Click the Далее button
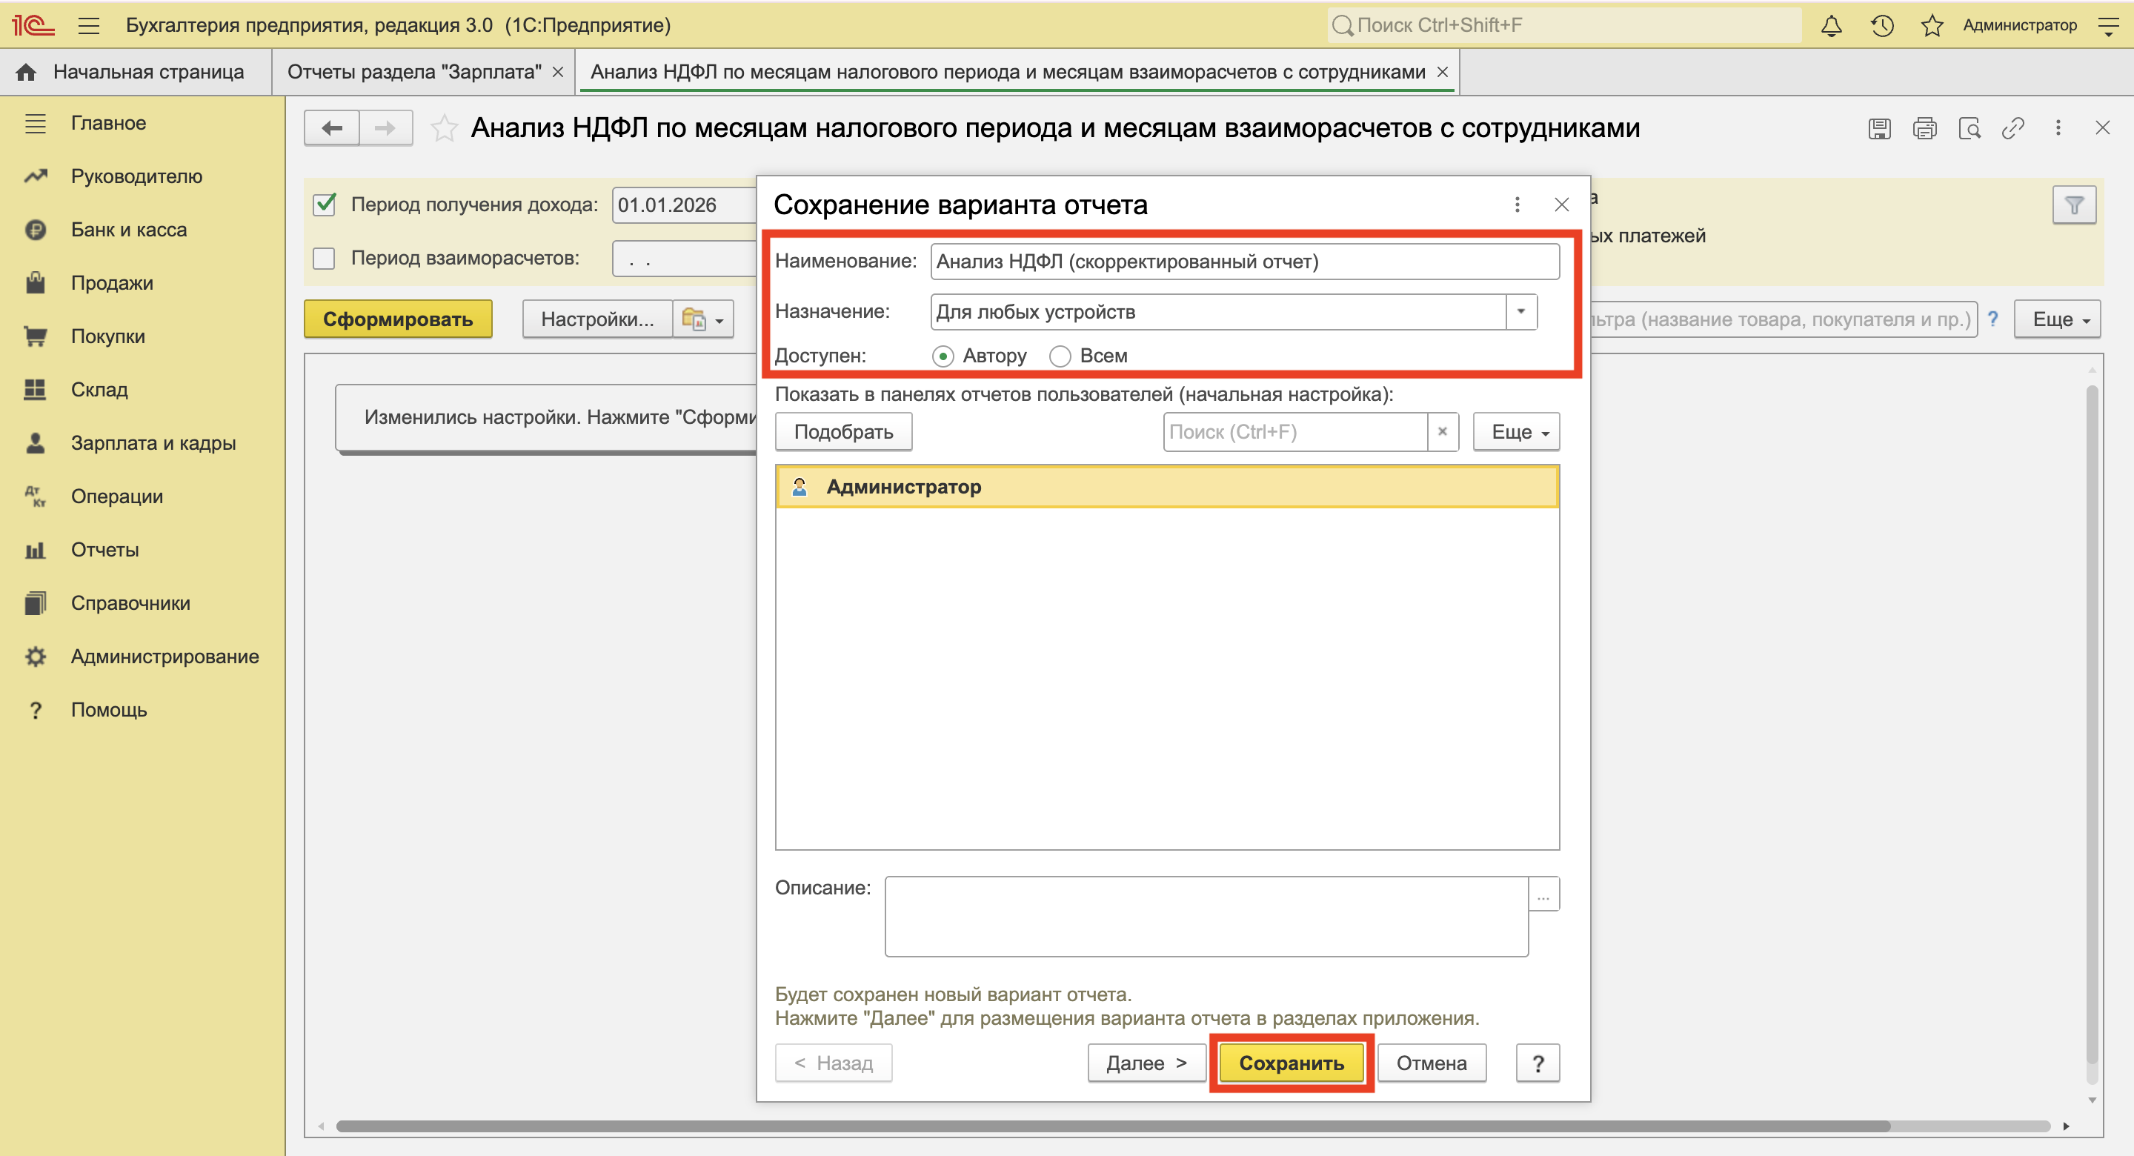Image resolution: width=2134 pixels, height=1156 pixels. tap(1146, 1063)
